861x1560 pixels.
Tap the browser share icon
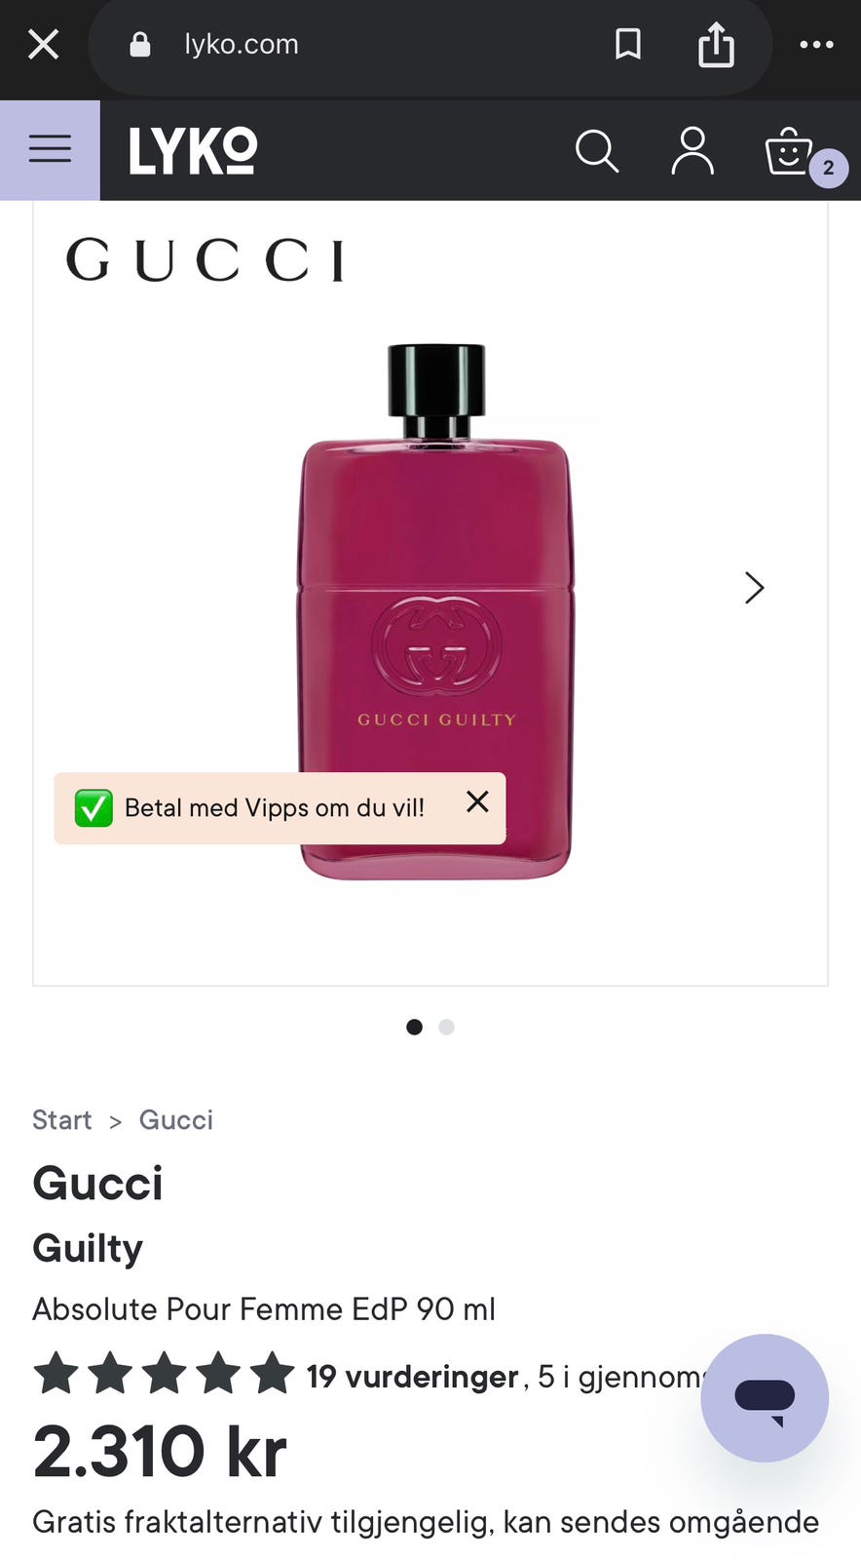coord(716,45)
